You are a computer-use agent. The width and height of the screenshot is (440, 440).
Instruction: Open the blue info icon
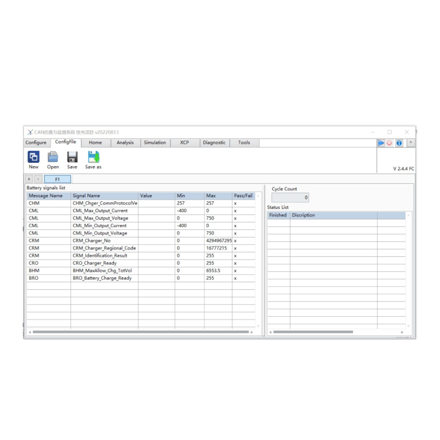(399, 143)
